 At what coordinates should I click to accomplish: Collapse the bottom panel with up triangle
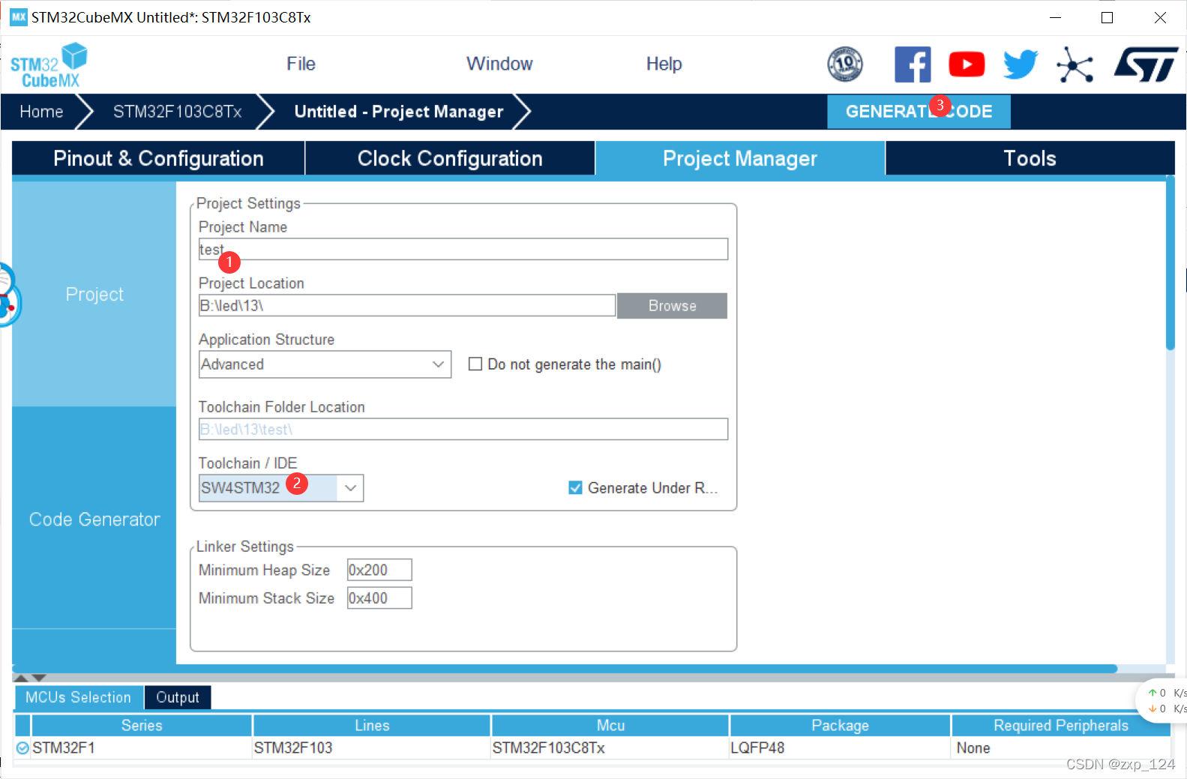(x=22, y=678)
